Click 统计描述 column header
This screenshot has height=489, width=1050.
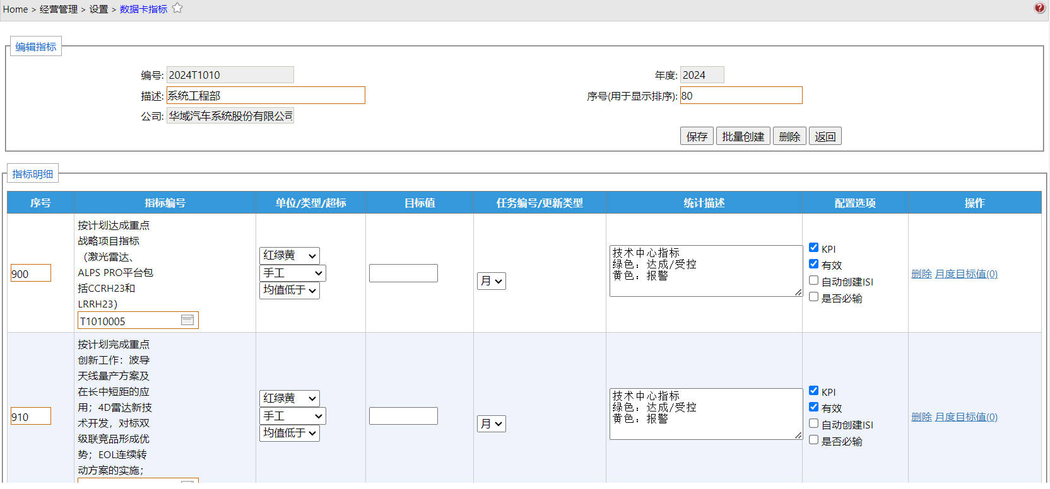coord(704,202)
